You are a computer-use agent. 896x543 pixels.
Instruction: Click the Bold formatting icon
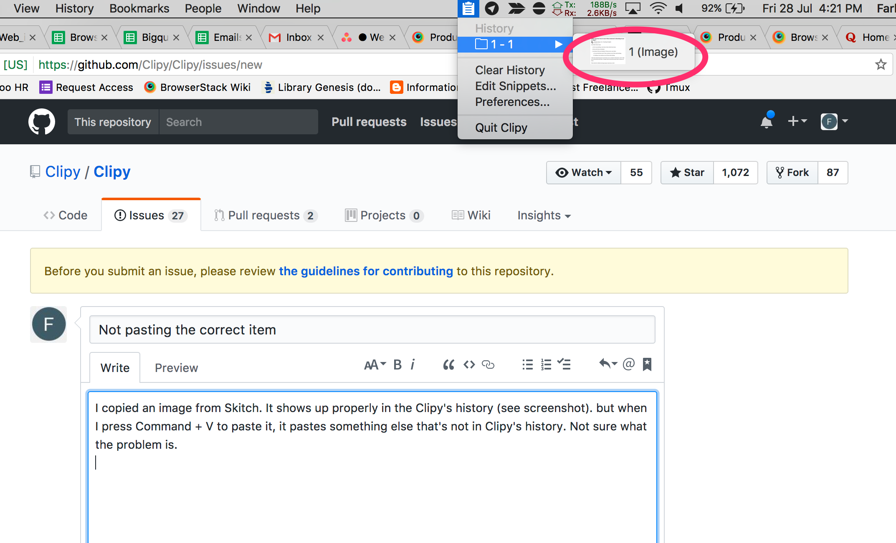click(x=397, y=365)
